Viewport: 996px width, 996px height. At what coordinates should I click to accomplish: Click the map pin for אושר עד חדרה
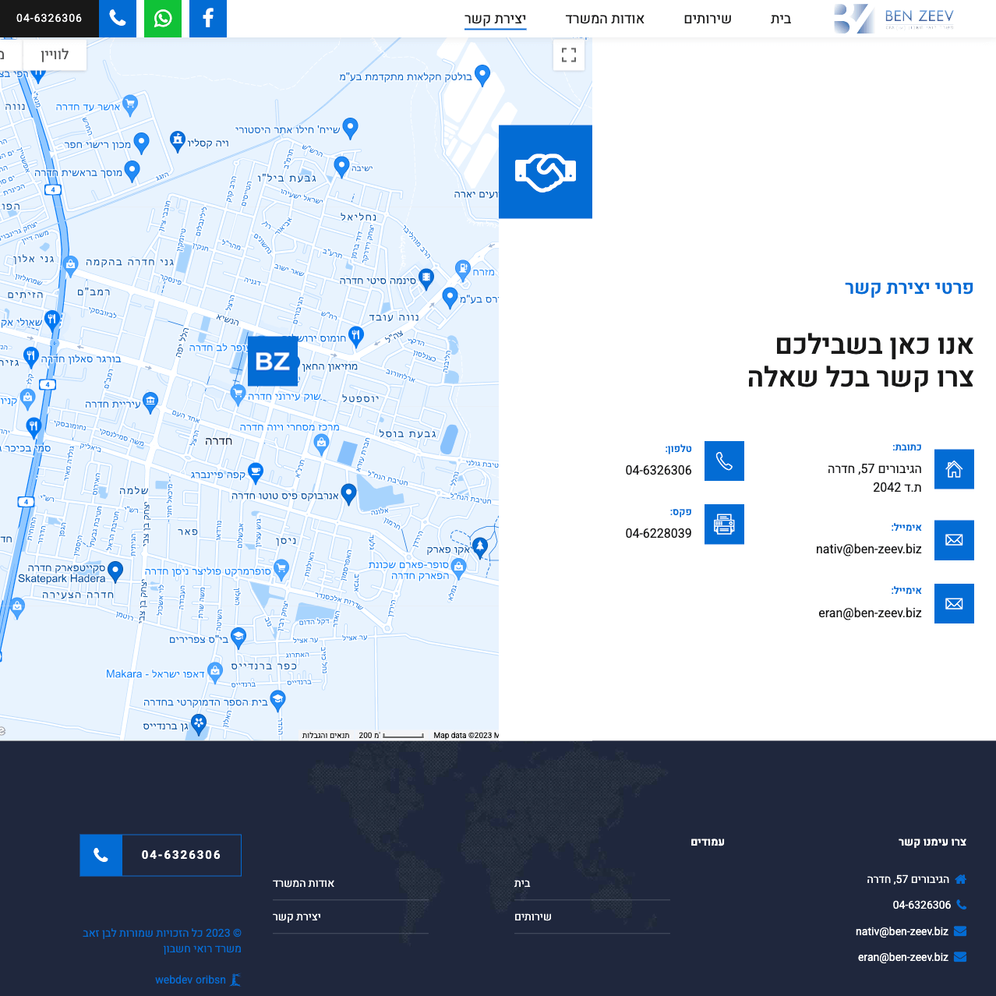[130, 103]
